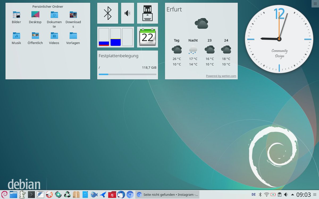Launch the file manager from the taskbar
319x199 pixels.
pos(13,194)
